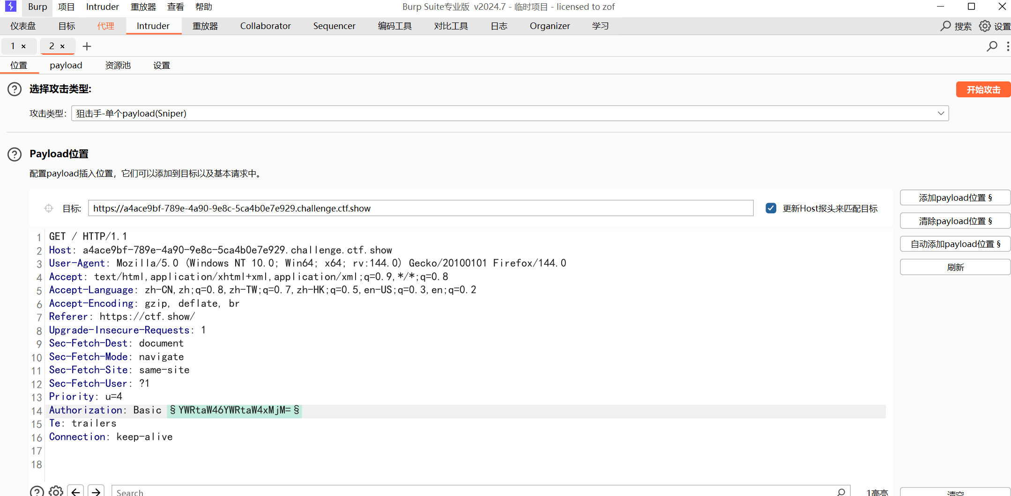Switch to the 日志 tab

[499, 26]
